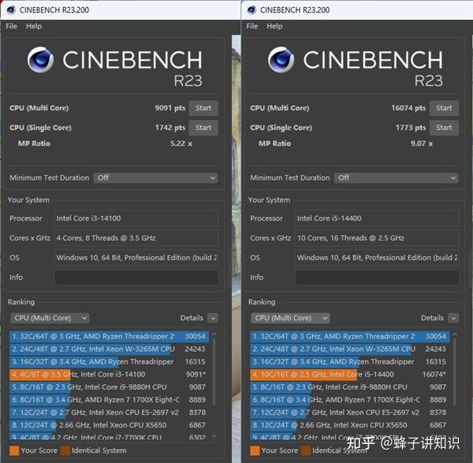
Task: Click OS field in left window
Action: (x=136, y=258)
